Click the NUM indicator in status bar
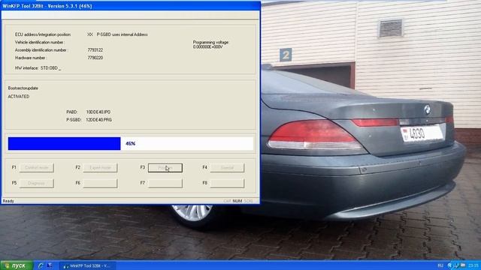Viewport: 481px width, 270px height. pos(237,201)
